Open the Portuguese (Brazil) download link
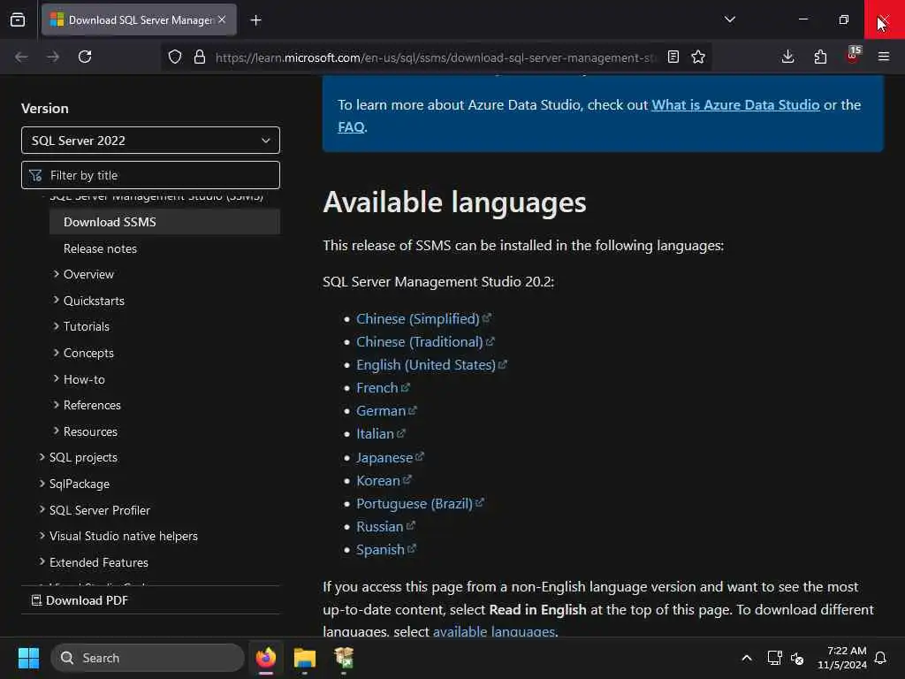The width and height of the screenshot is (905, 679). click(x=420, y=503)
